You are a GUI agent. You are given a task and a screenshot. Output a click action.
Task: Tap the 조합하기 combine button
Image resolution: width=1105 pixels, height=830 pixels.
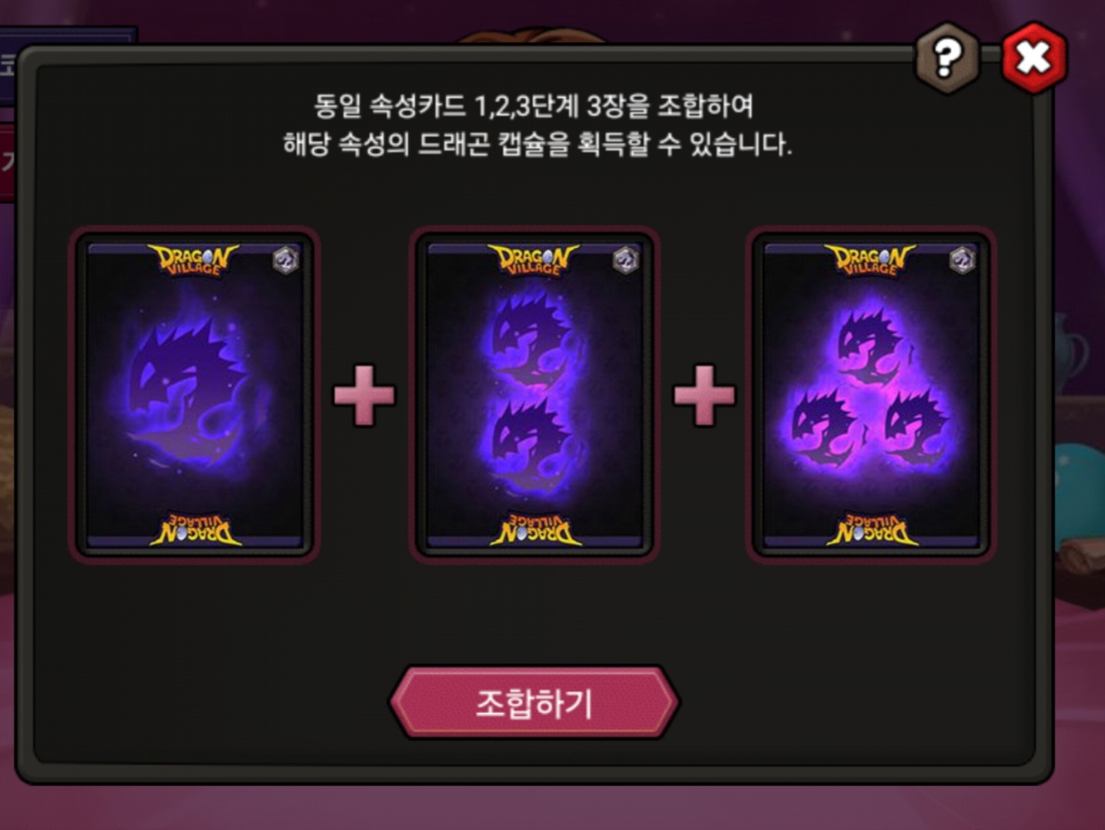(534, 703)
